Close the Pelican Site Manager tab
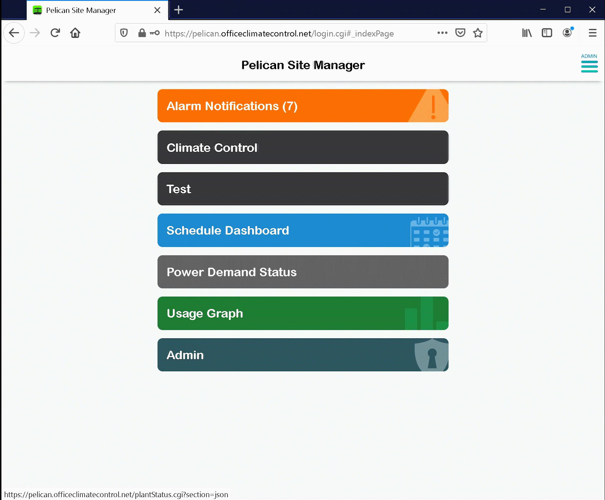This screenshot has height=500, width=605. (x=157, y=10)
